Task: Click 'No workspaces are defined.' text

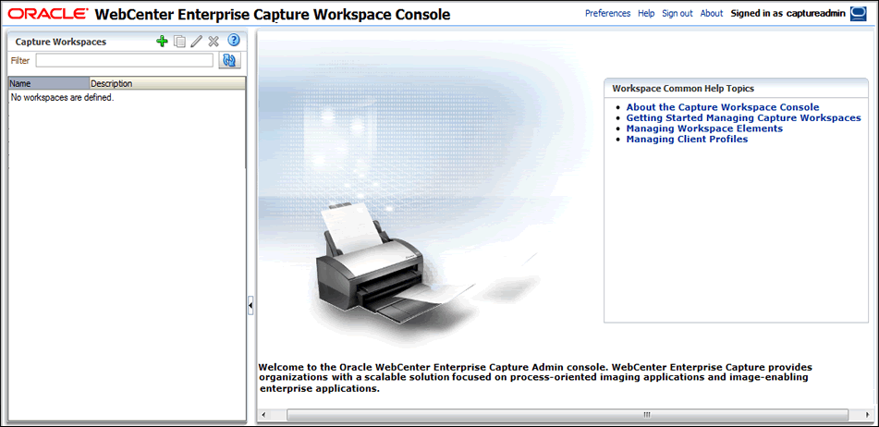Action: pos(62,97)
